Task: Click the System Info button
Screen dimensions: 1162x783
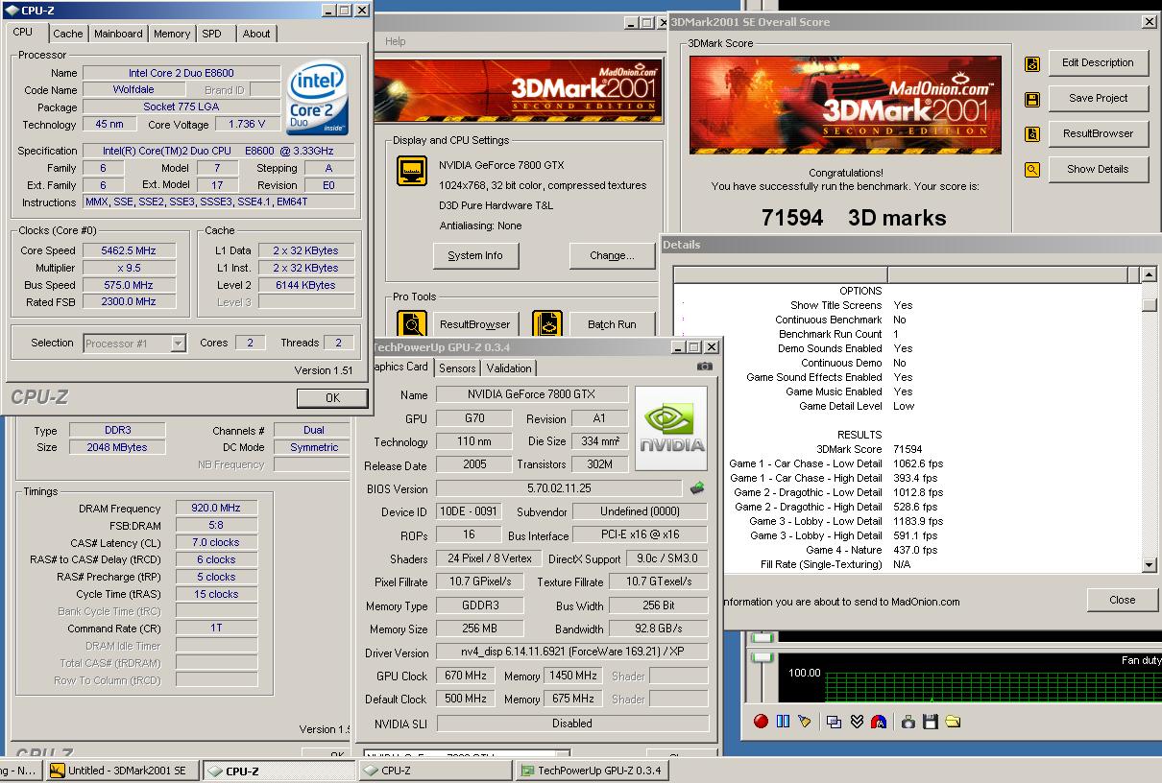Action: [475, 255]
